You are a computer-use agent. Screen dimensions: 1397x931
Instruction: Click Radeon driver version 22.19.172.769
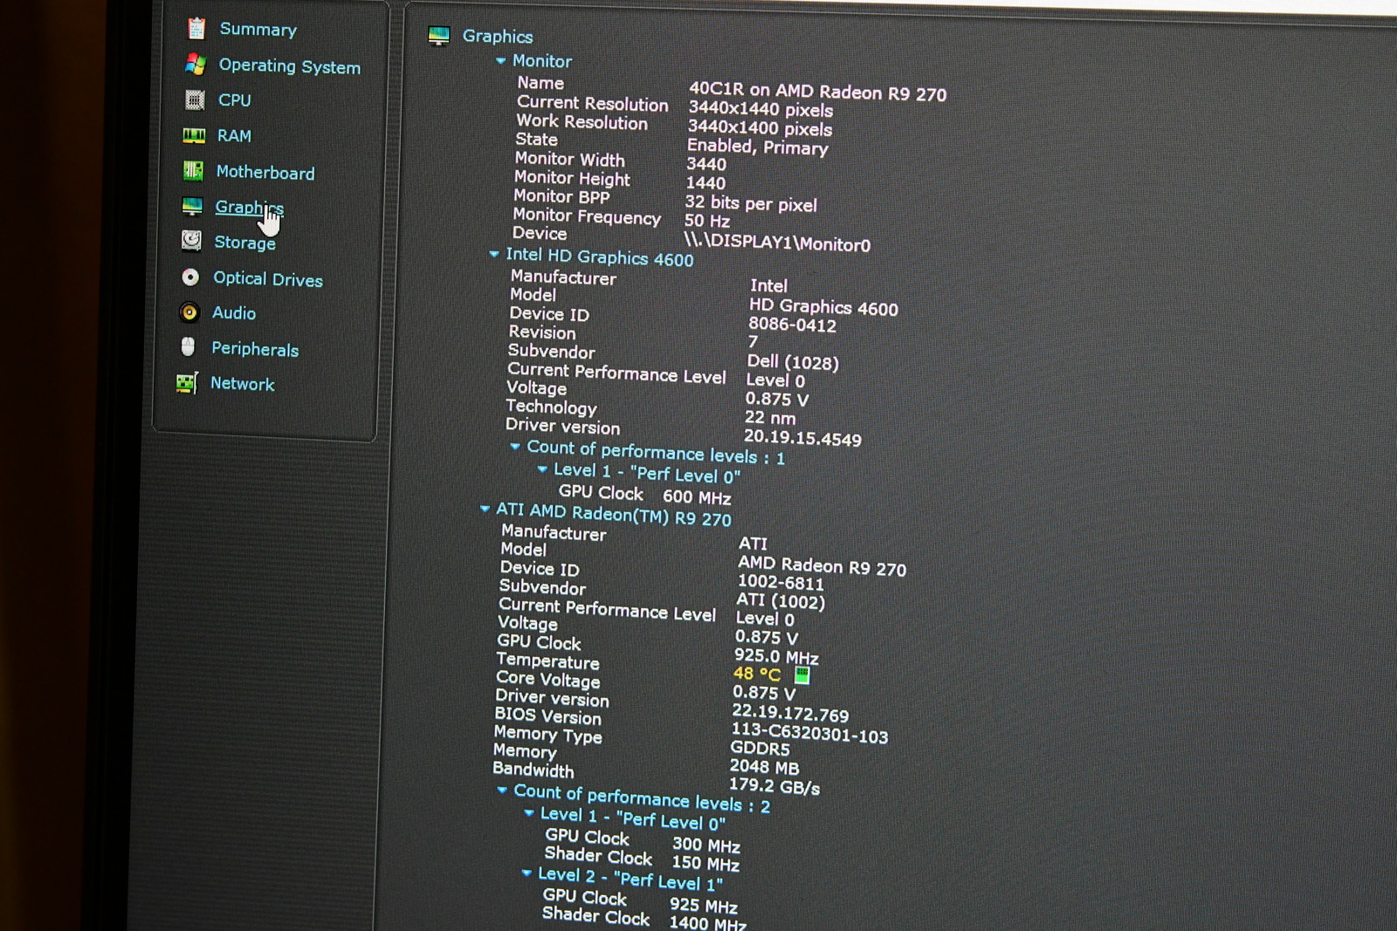tap(790, 713)
